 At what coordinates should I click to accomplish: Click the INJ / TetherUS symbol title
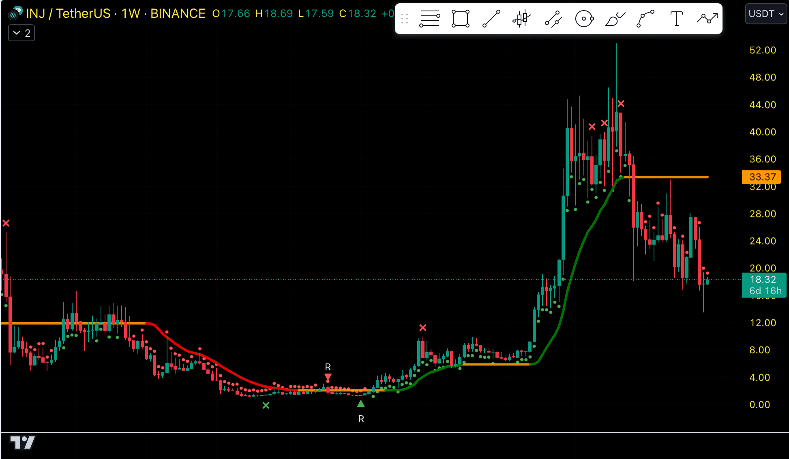click(68, 13)
